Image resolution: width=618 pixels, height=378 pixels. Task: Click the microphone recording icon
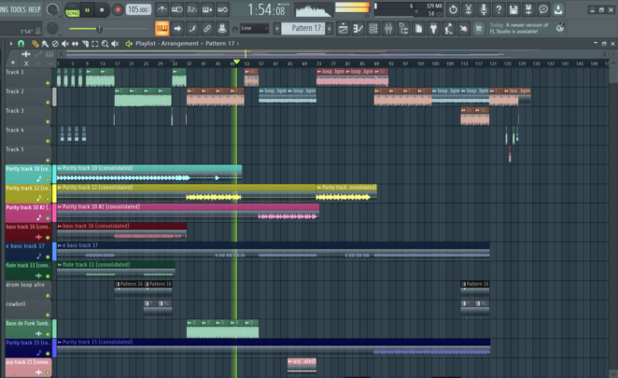click(x=484, y=9)
